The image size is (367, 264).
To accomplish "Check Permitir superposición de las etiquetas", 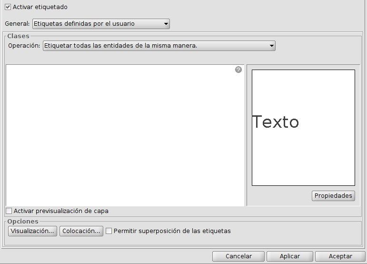I will click(x=109, y=231).
